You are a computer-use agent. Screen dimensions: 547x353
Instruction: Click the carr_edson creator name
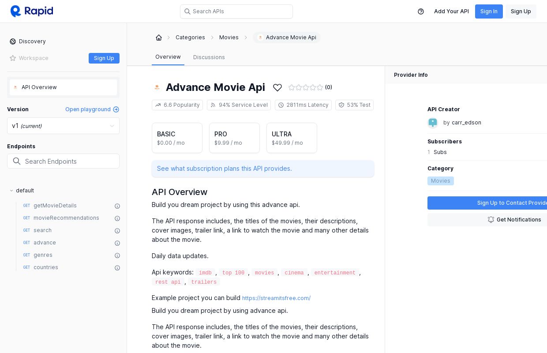[466, 123]
